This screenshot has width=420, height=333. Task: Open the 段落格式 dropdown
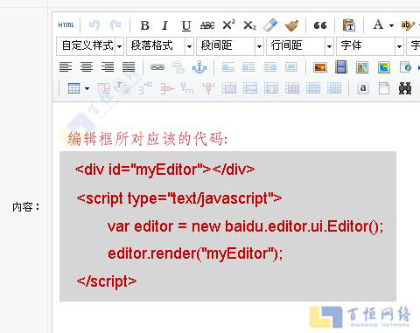point(160,45)
